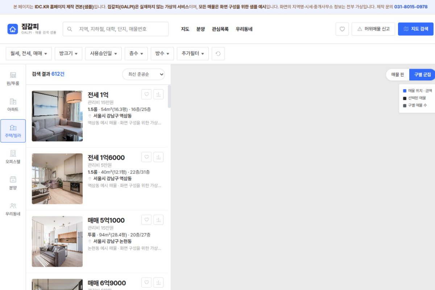The width and height of the screenshot is (435, 290).
Task: Open the 관심목록 nav menu item
Action: (220, 29)
